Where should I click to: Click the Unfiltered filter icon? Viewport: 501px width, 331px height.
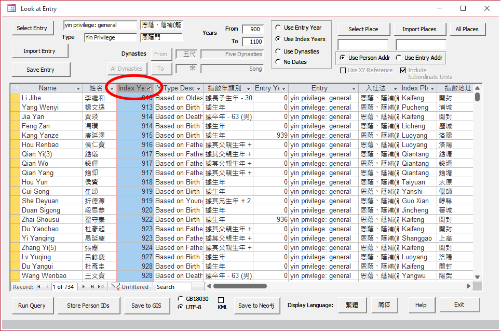coord(116,287)
